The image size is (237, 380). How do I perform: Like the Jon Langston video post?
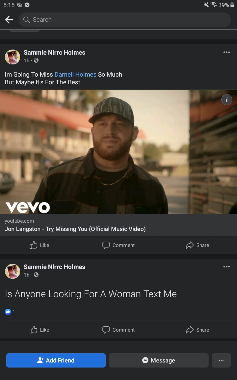tap(39, 245)
